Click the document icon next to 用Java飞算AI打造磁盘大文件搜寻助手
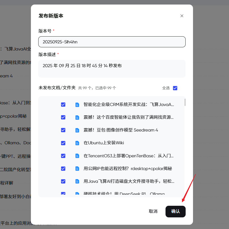 click(x=77, y=181)
